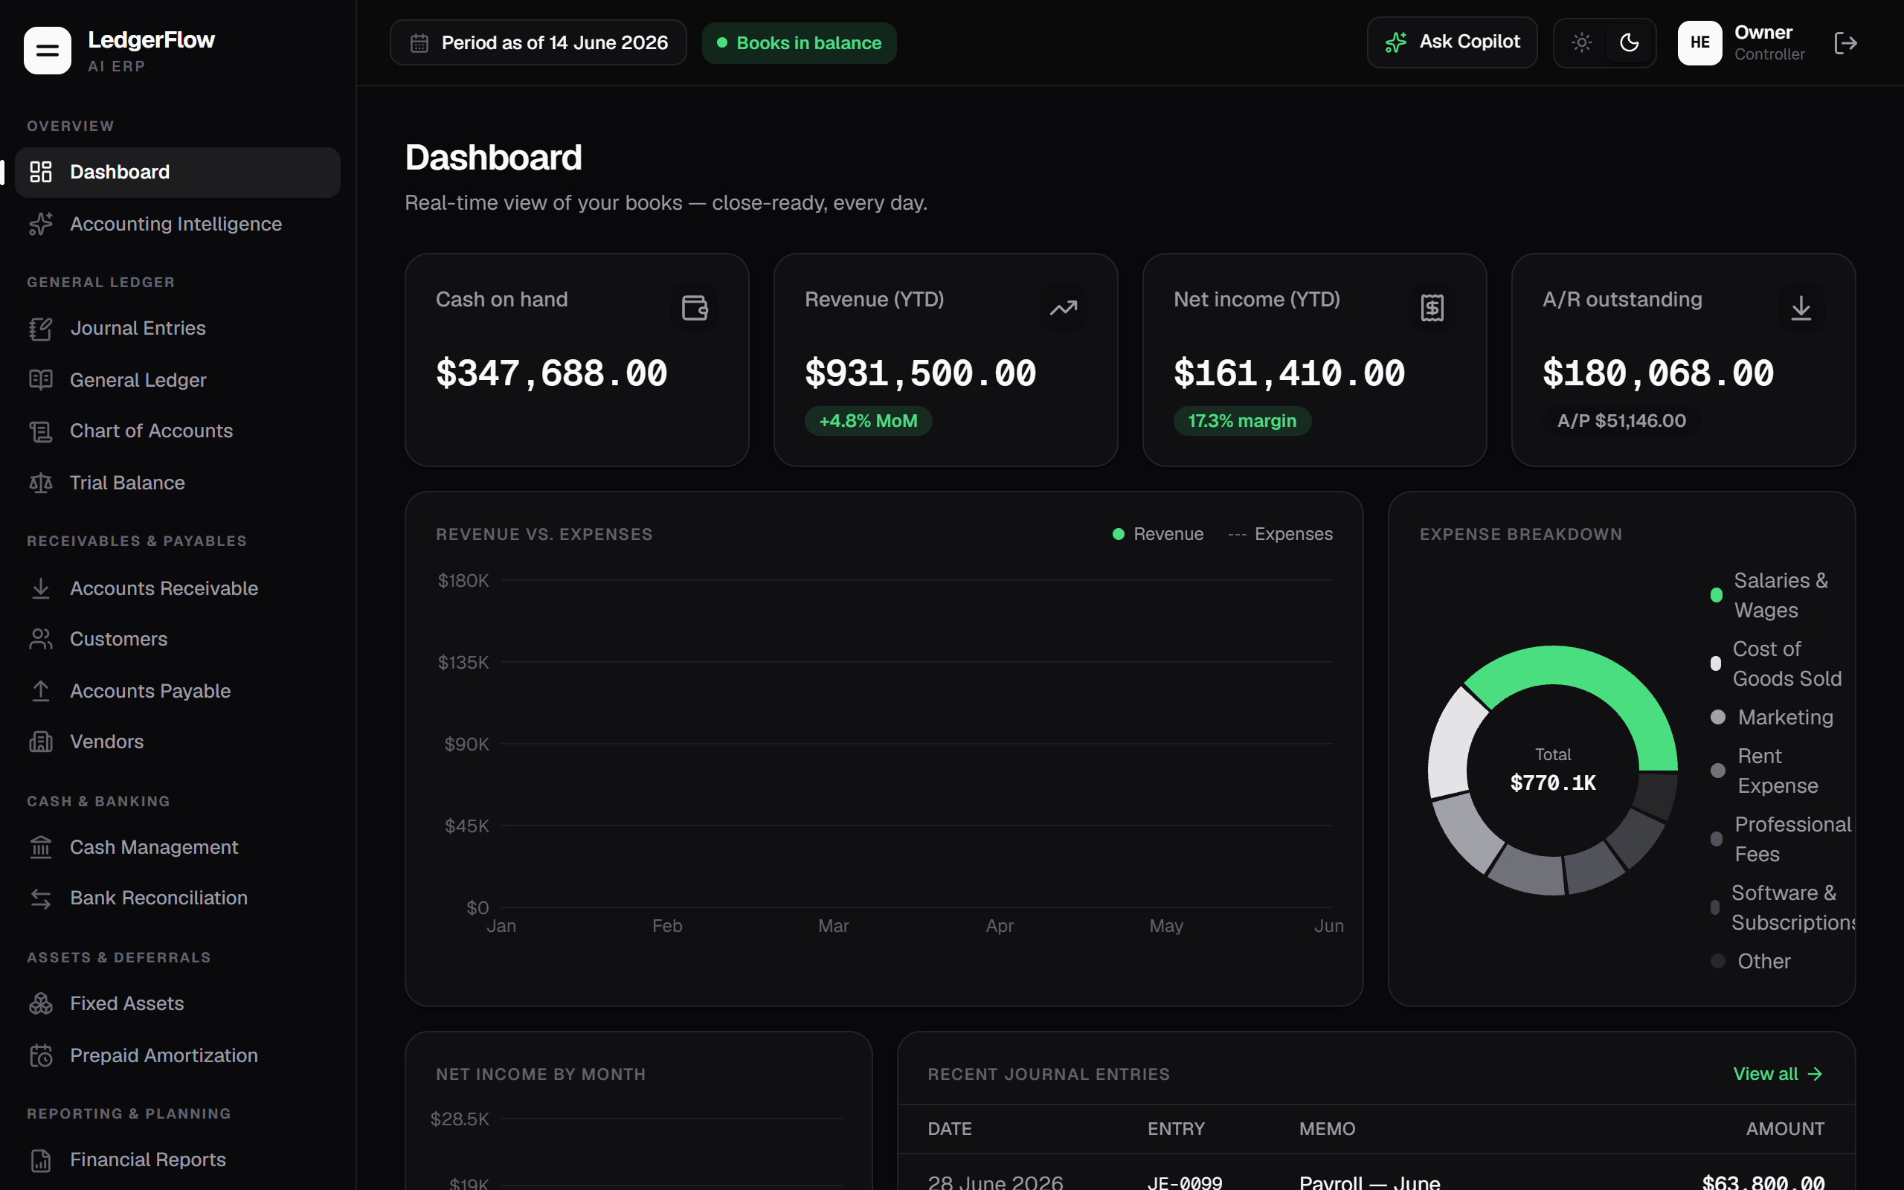Navigate to Customers
This screenshot has height=1190, width=1904.
click(x=178, y=639)
